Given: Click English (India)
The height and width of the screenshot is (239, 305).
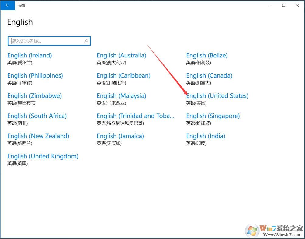Looking at the screenshot, I should pos(206,136).
